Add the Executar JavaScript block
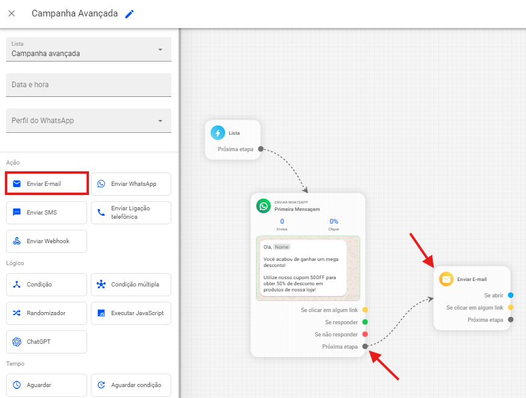Image resolution: width=526 pixels, height=398 pixels. tap(131, 313)
